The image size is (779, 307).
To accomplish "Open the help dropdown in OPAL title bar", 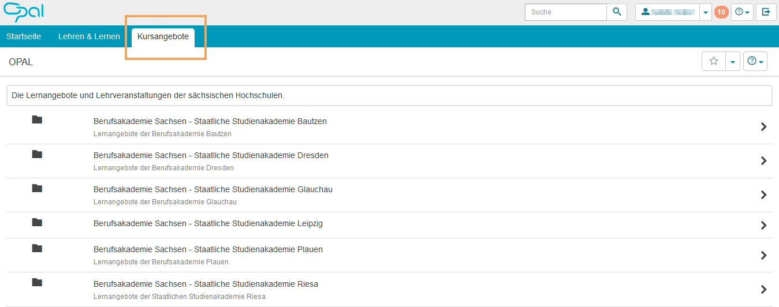I will (755, 61).
